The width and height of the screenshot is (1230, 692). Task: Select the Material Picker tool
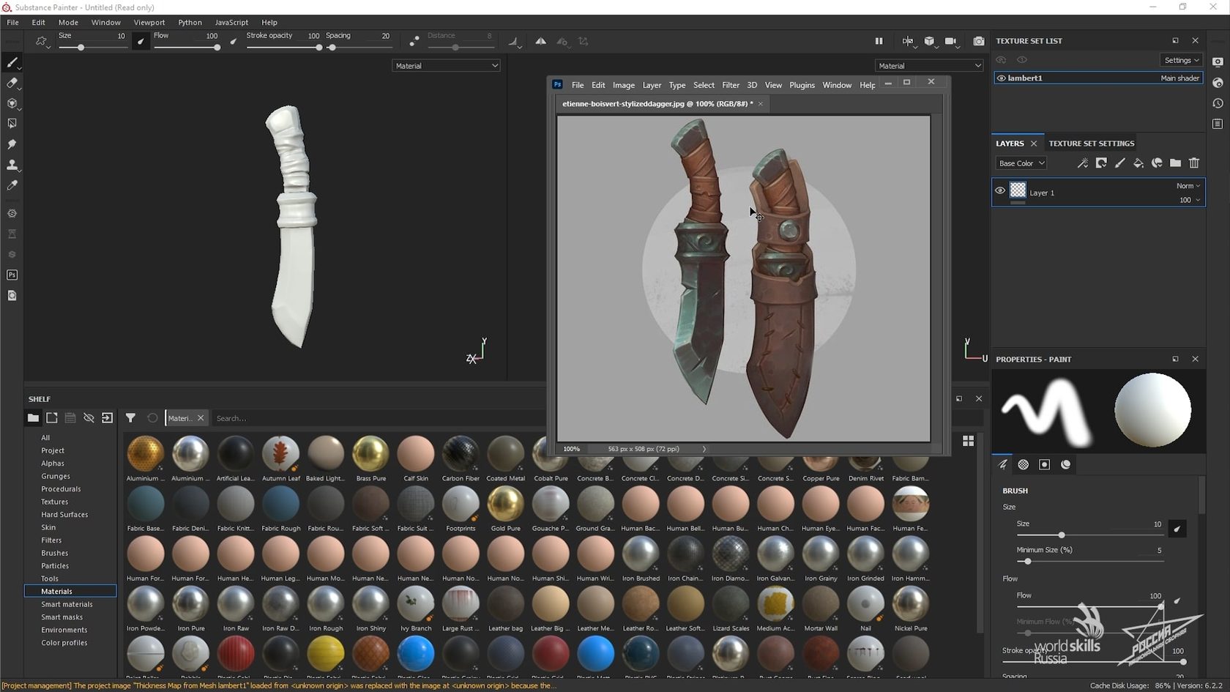[12, 186]
